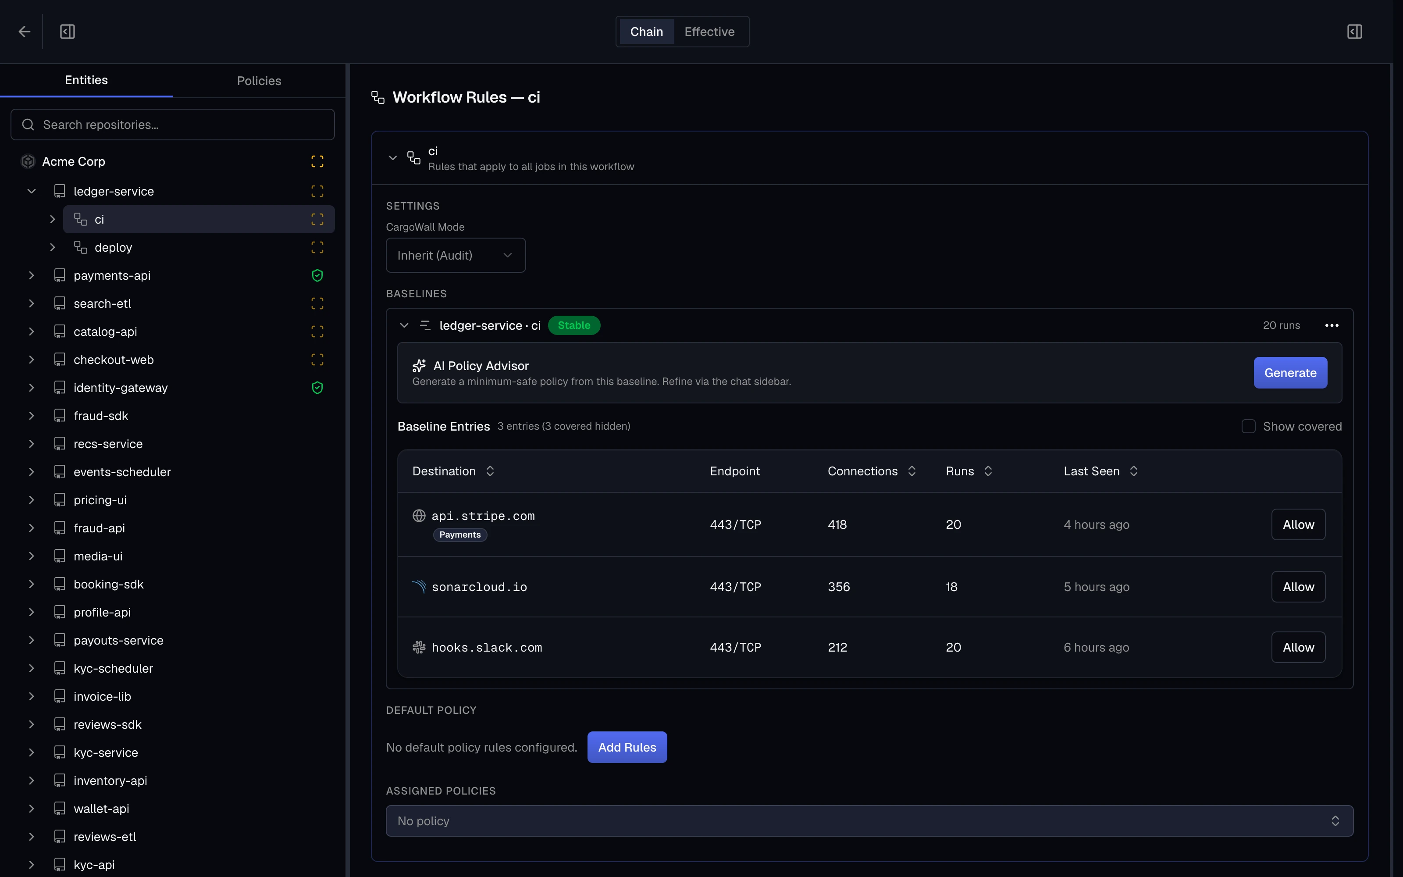Screen dimensions: 1403x877
Task: Click the green shield icon for payments-api
Action: [x=317, y=275]
